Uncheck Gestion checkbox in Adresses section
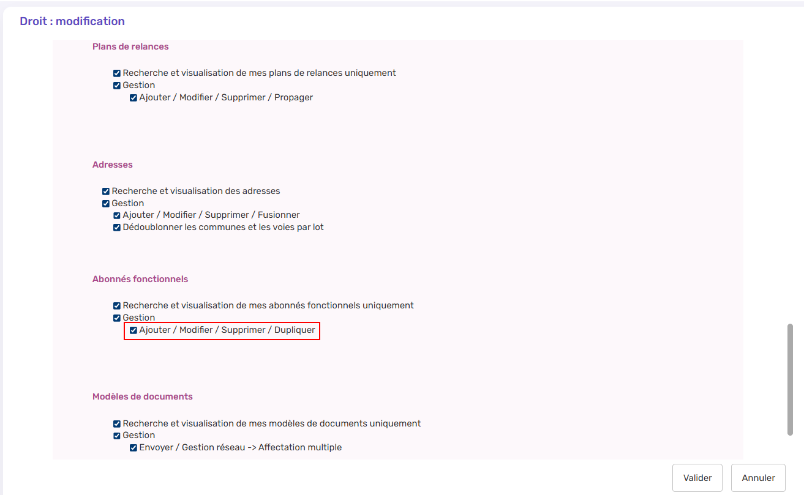Screen dimensions: 804x495 click(x=106, y=204)
